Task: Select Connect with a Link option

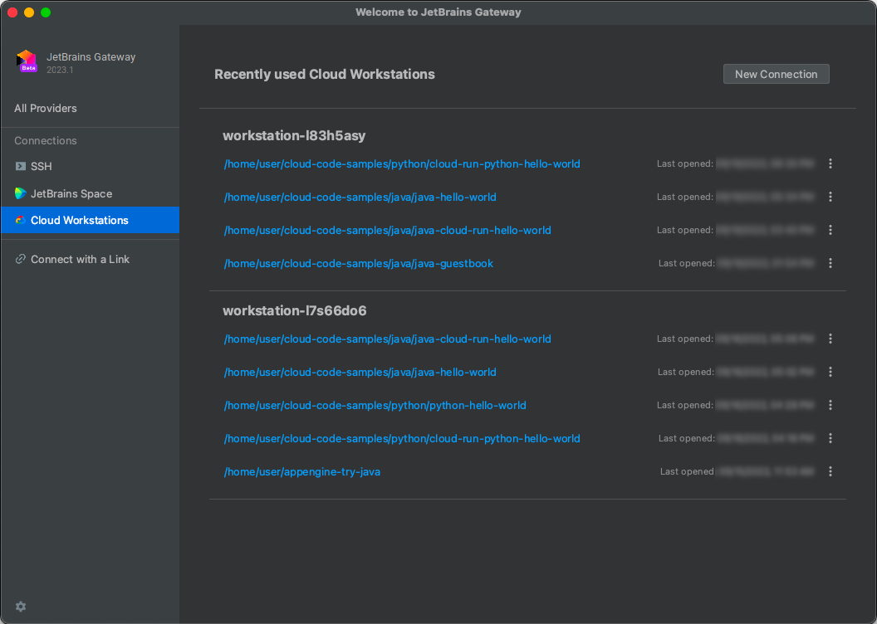Action: (x=80, y=259)
